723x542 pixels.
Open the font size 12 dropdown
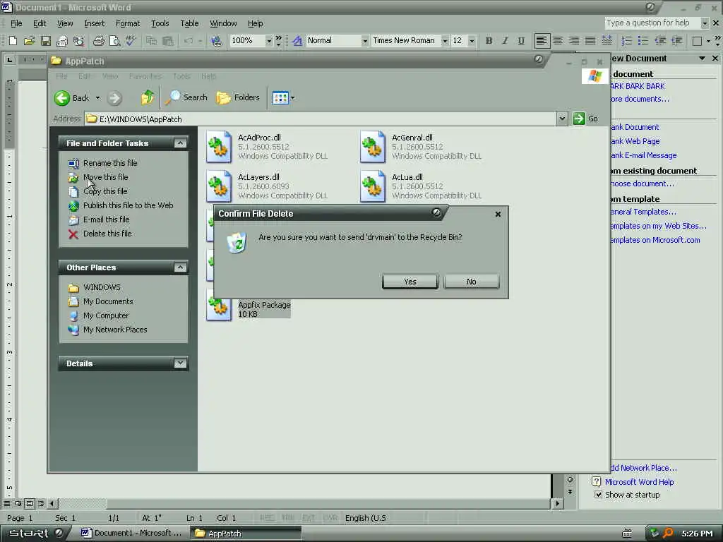click(x=471, y=41)
